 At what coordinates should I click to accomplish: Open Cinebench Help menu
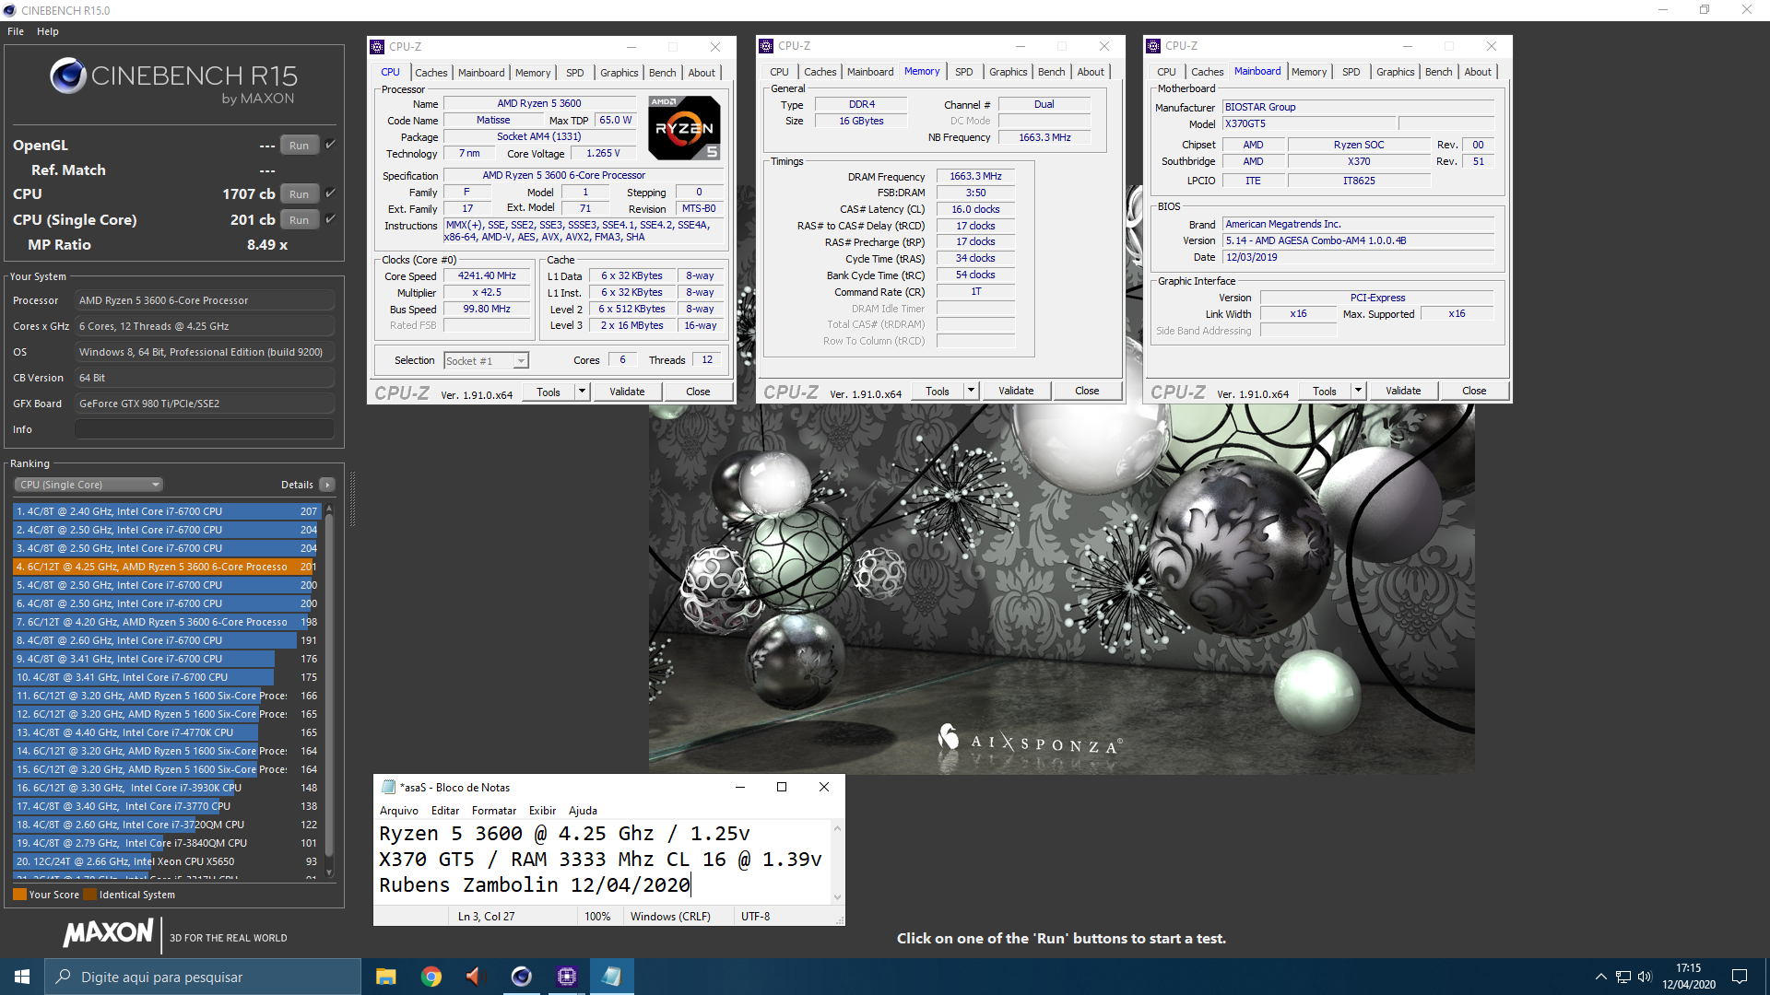point(48,31)
